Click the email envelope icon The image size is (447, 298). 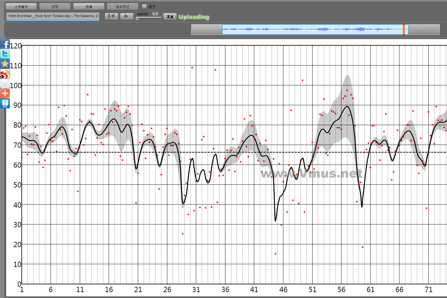[5, 84]
